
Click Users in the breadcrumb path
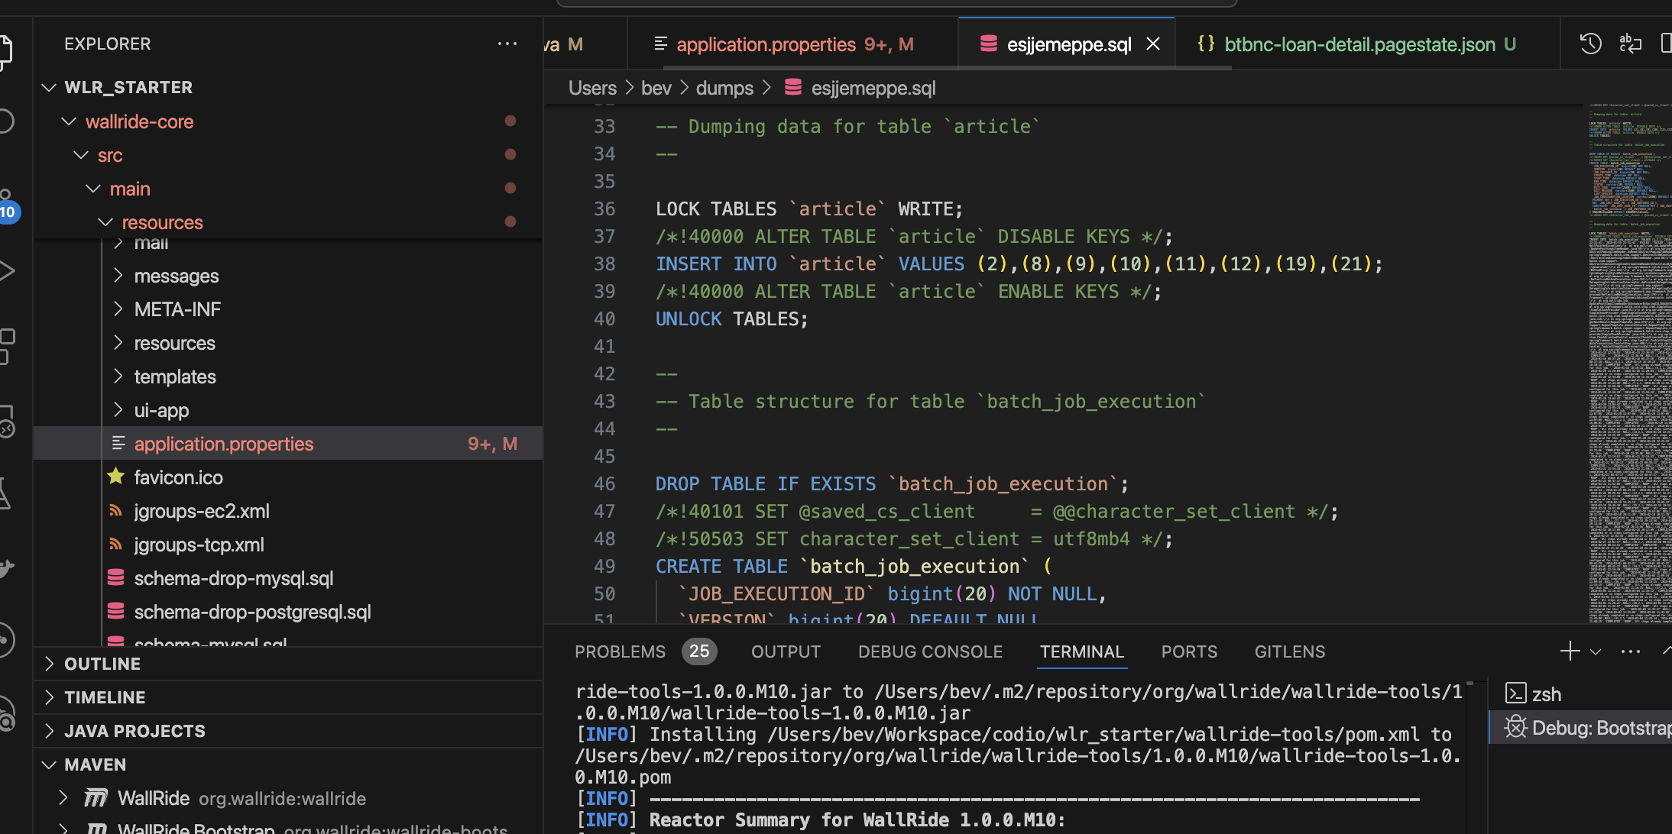coord(592,88)
